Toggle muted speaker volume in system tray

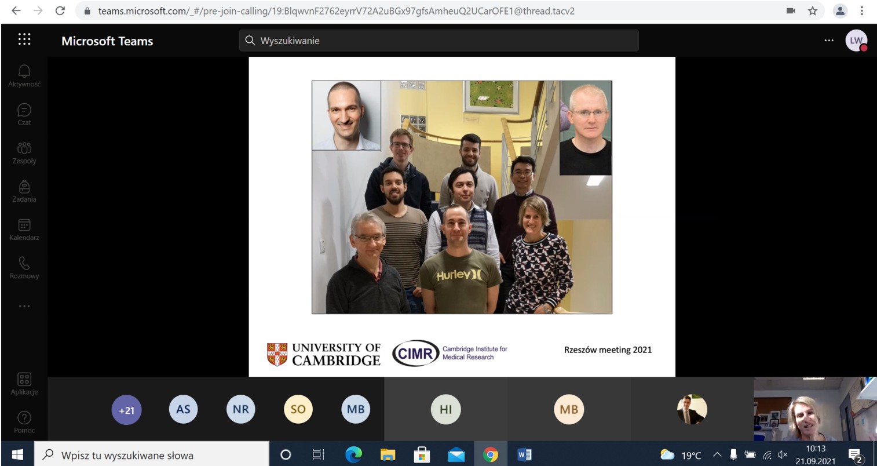pyautogui.click(x=782, y=455)
